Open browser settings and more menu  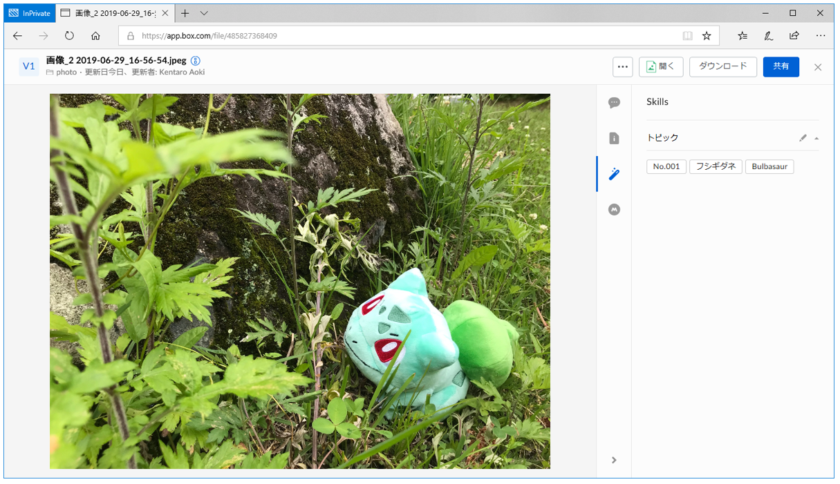click(821, 36)
